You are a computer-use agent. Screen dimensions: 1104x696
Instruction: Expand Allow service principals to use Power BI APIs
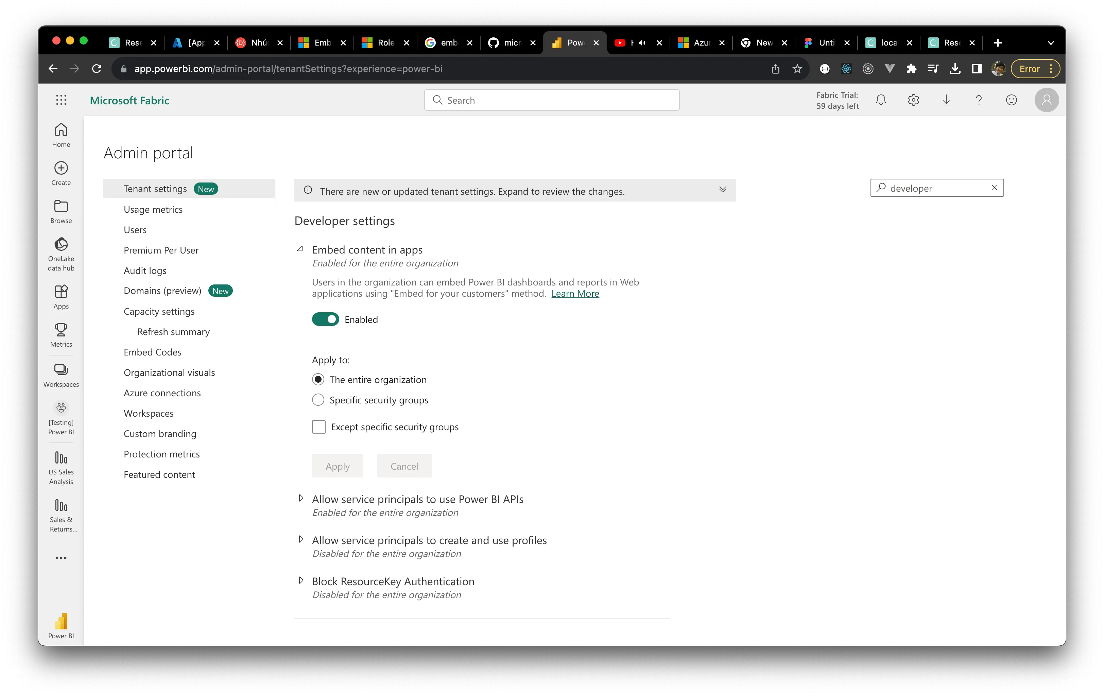point(301,499)
